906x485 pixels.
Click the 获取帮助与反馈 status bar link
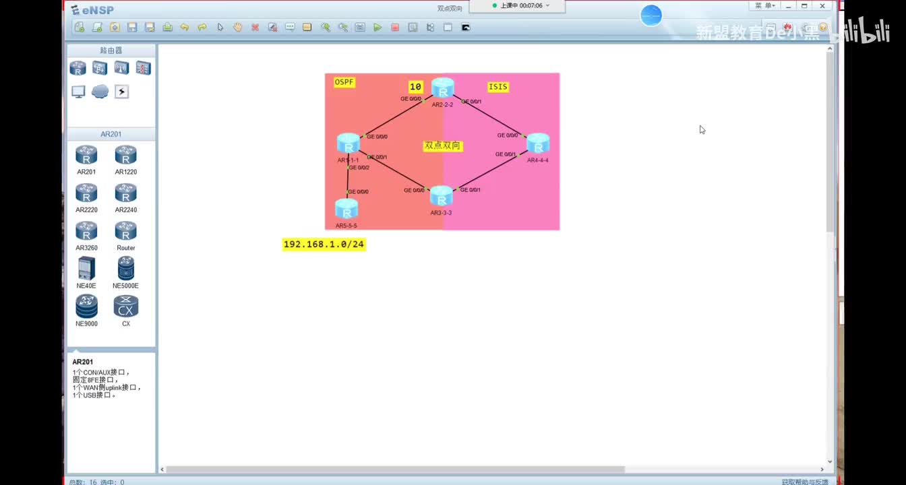click(805, 482)
